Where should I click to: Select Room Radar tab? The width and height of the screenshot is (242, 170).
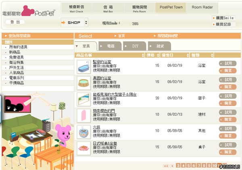click(x=202, y=8)
